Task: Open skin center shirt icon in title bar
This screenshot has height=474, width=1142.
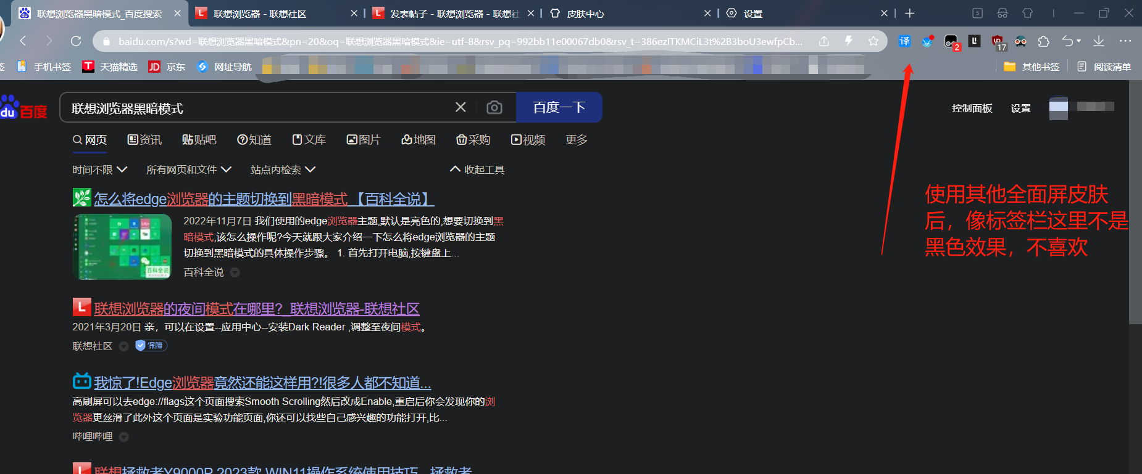Action: 1028,13
